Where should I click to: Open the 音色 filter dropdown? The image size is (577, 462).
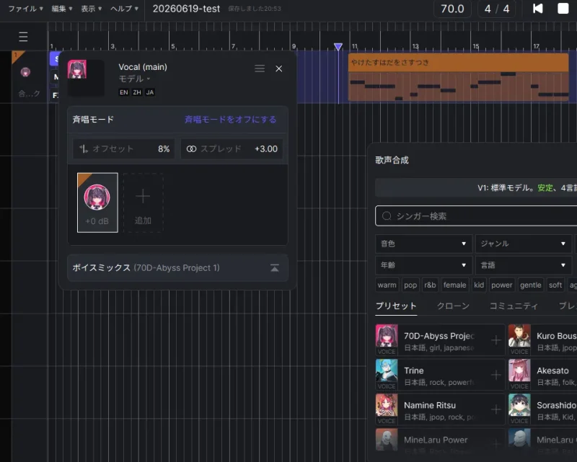click(423, 244)
